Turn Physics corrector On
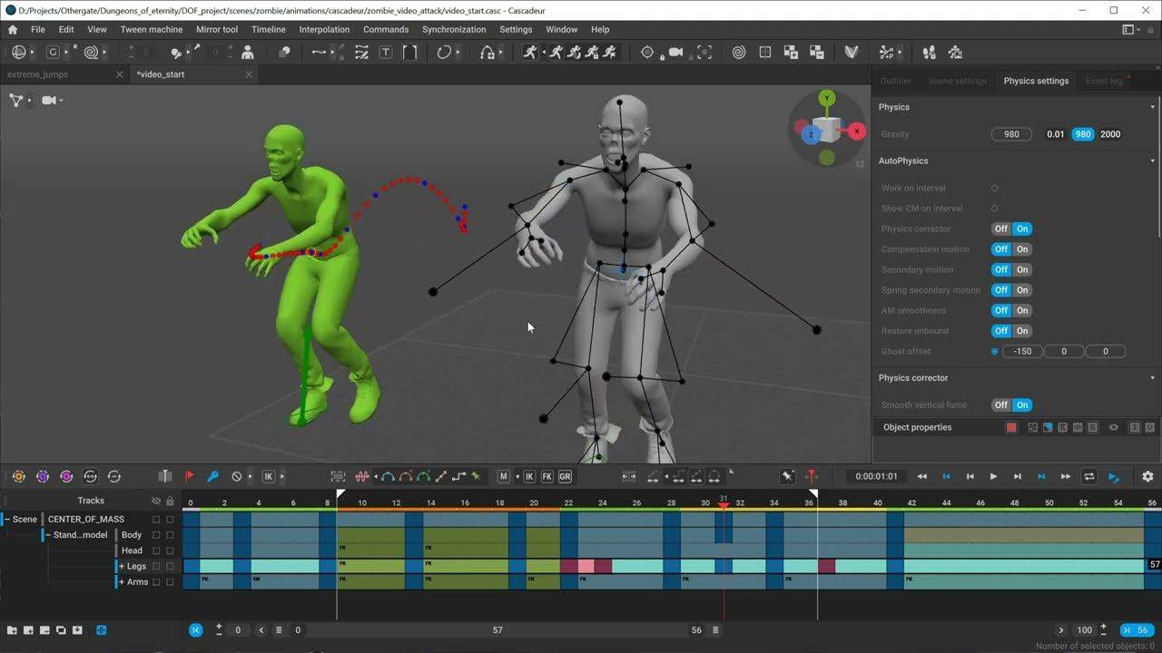The image size is (1162, 653). [1022, 229]
